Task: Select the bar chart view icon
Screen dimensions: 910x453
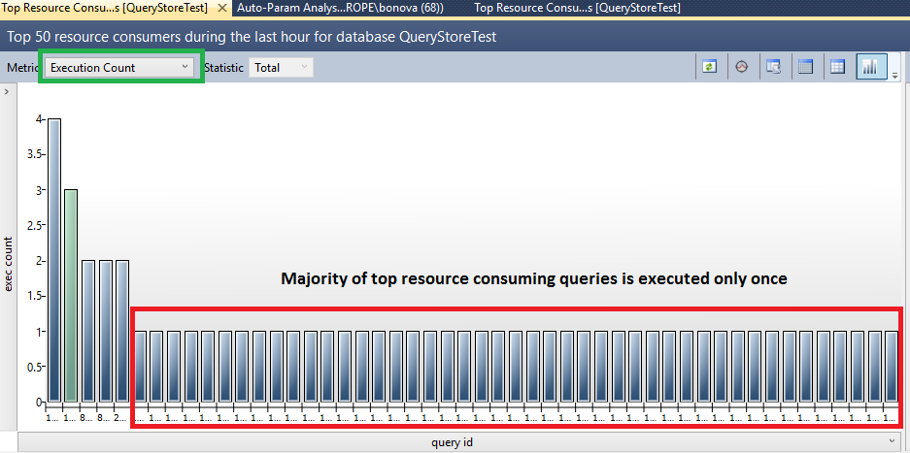Action: point(870,67)
